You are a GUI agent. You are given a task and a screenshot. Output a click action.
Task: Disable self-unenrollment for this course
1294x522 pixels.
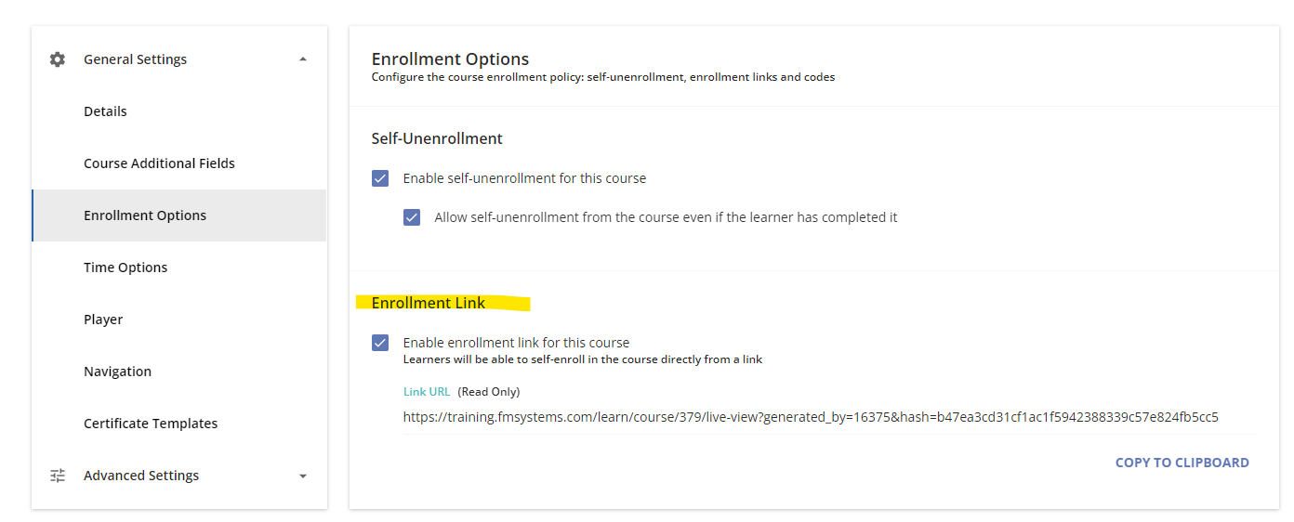380,178
